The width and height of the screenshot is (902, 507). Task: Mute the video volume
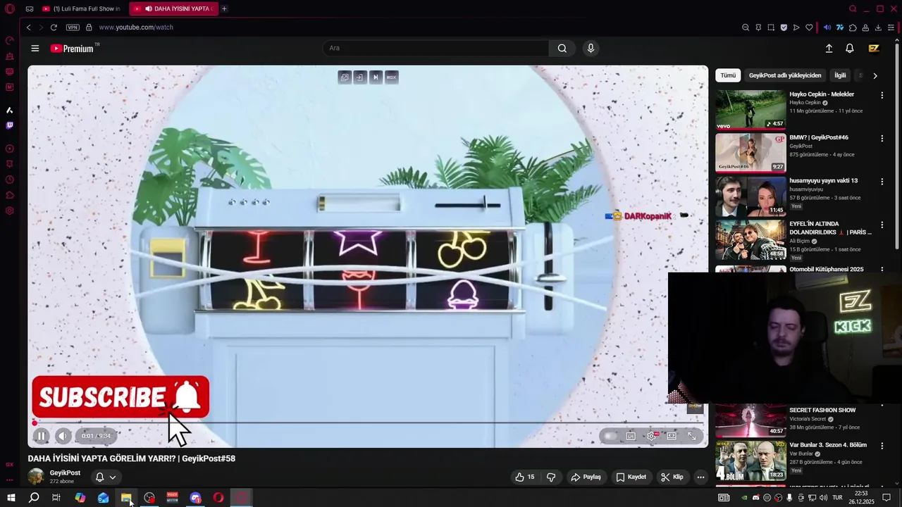tap(63, 436)
